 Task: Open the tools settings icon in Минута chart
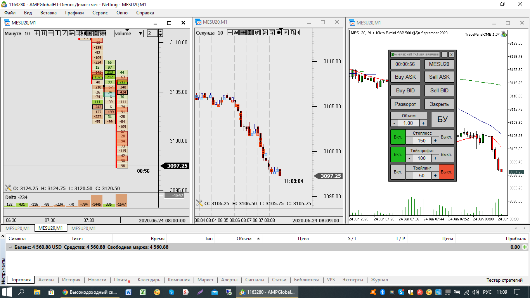click(8, 188)
